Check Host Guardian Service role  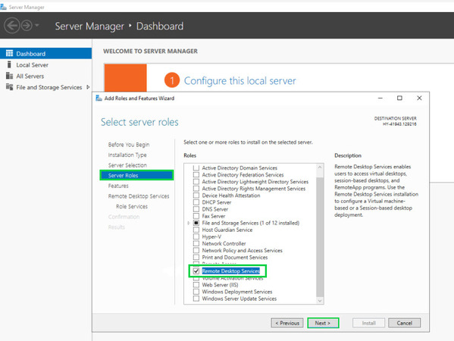pyautogui.click(x=196, y=230)
